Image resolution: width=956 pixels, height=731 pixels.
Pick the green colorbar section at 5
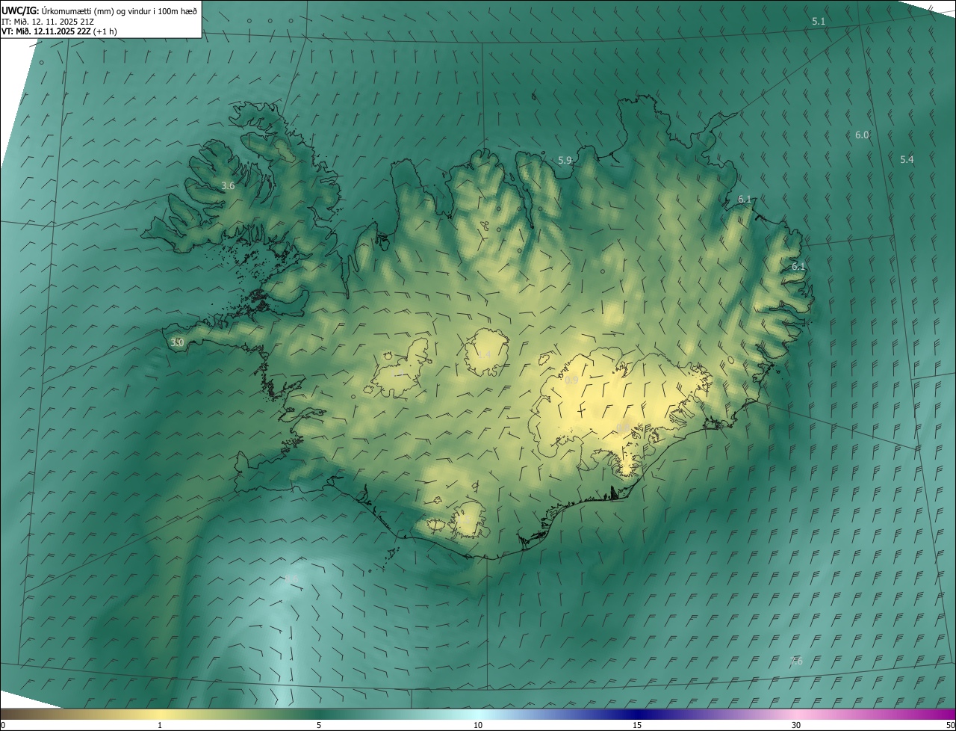coord(319,715)
